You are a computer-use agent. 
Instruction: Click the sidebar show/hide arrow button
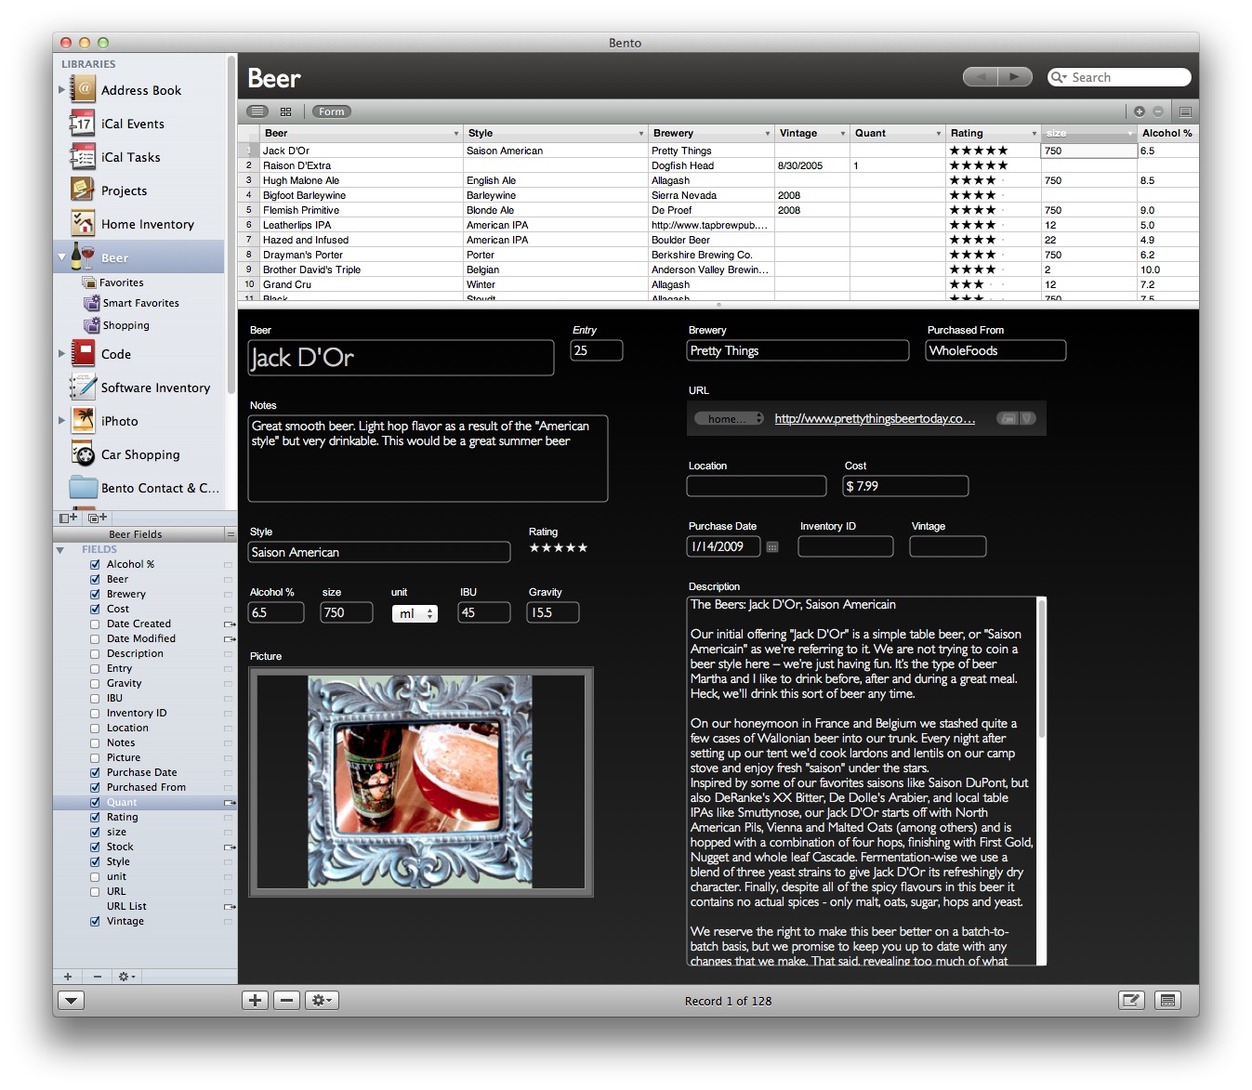coord(72,1001)
